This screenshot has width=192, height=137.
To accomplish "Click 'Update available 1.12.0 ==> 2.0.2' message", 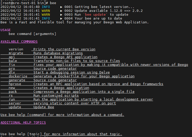I will point(108,11).
